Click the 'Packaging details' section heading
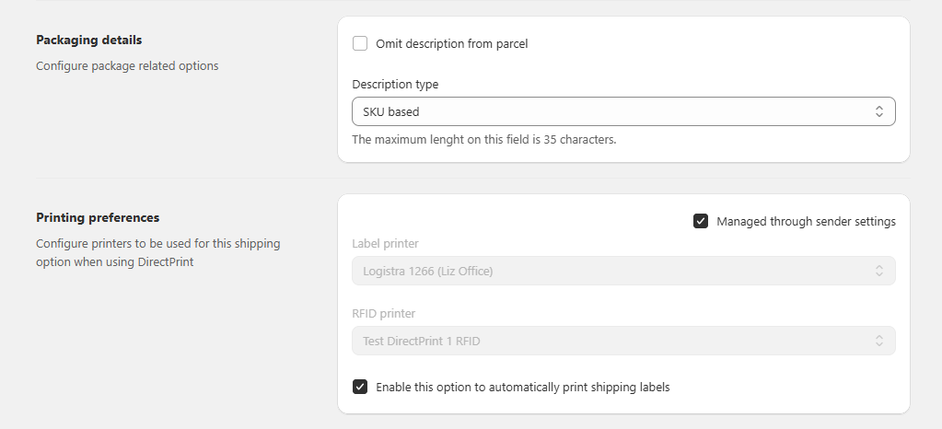 point(89,40)
